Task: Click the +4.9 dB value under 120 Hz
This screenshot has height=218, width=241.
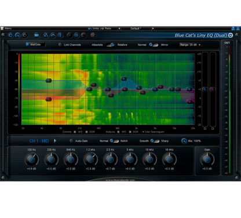Action: (31, 169)
